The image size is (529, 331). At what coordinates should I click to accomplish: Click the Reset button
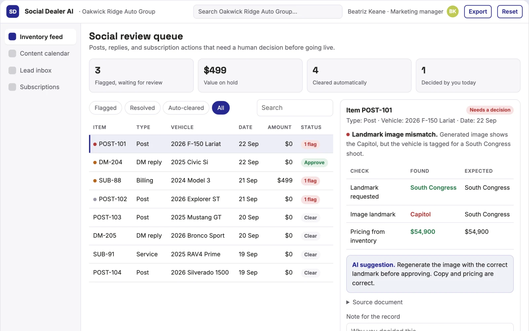[509, 12]
